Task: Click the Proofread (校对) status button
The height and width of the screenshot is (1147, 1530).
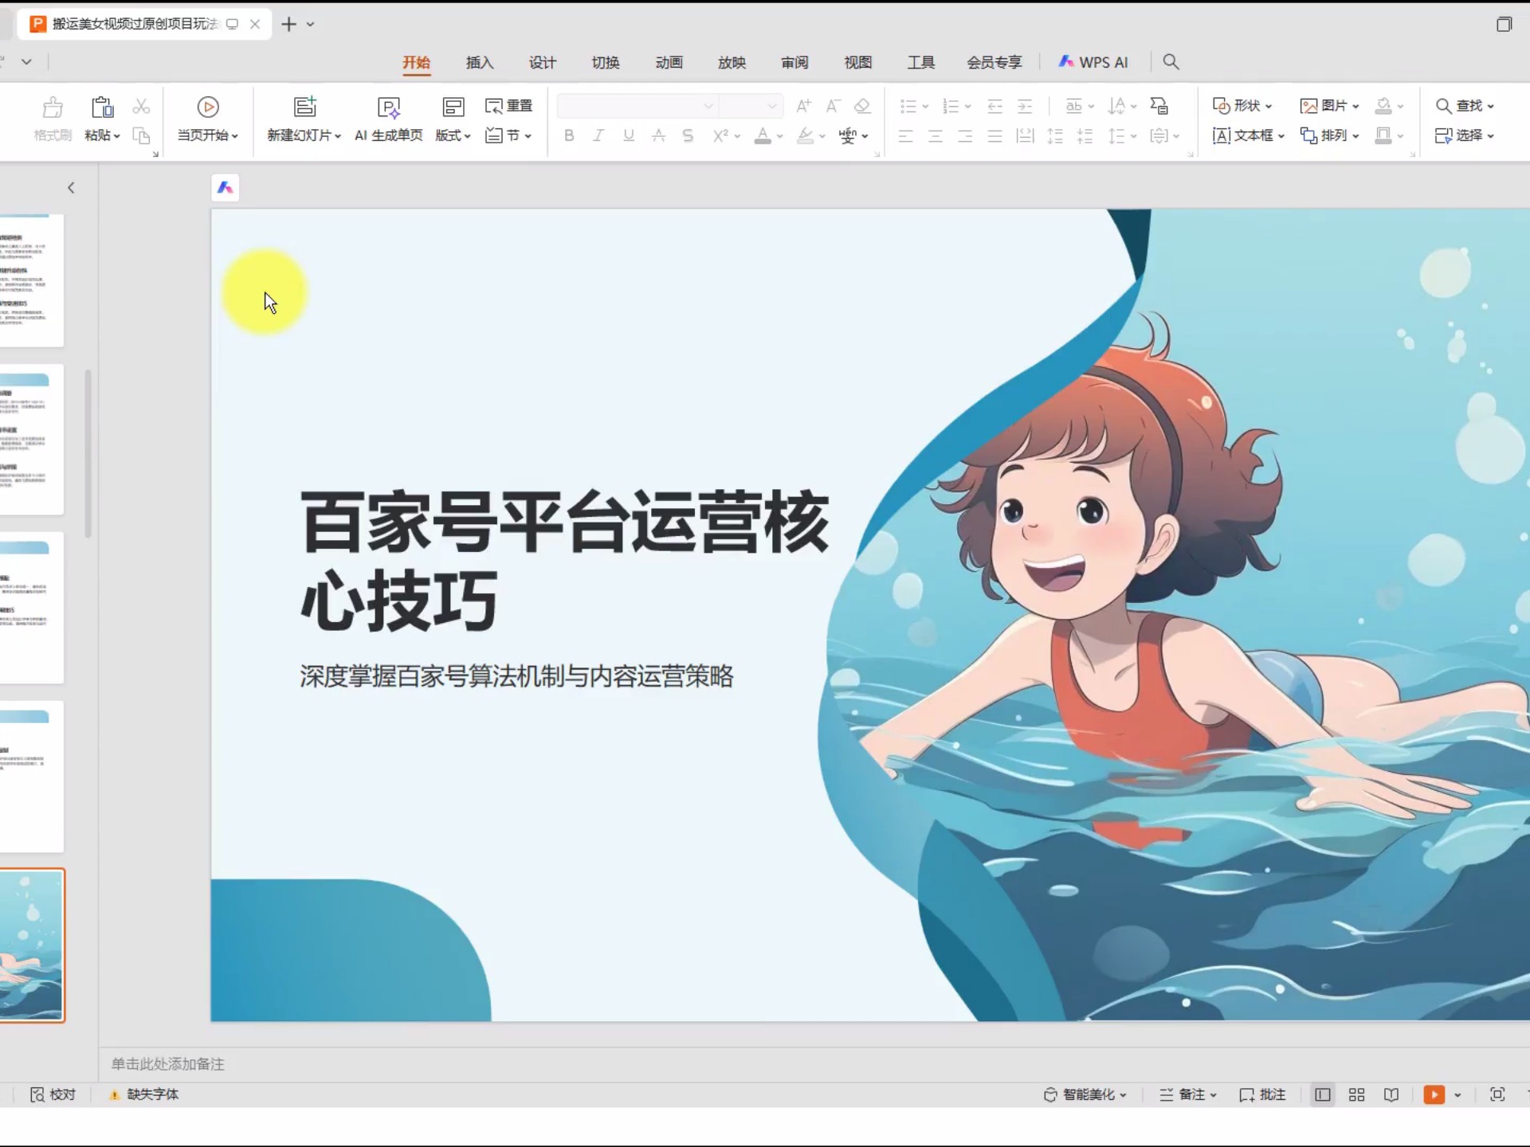Action: (53, 1095)
